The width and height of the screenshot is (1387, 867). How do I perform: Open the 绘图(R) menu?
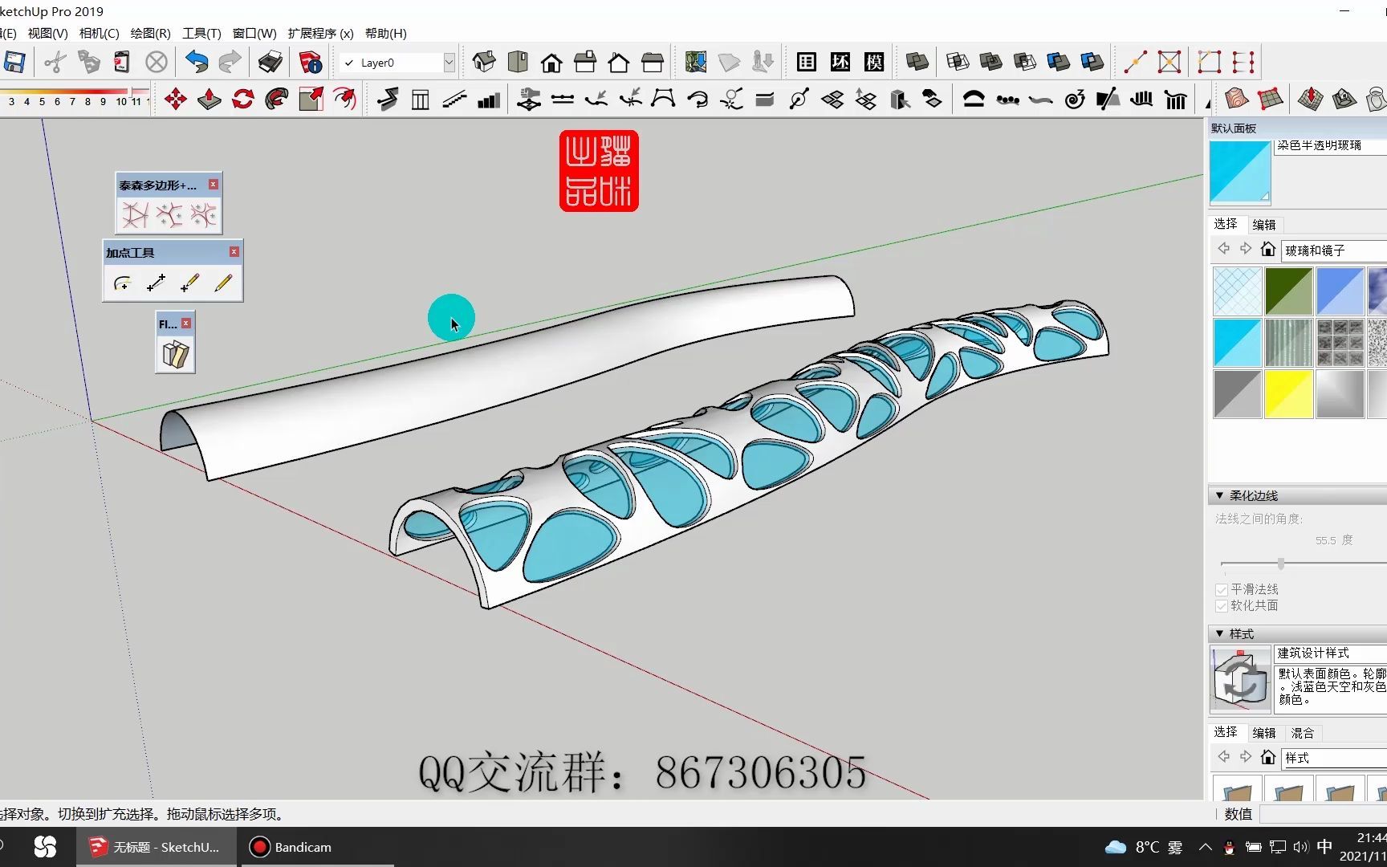150,33
